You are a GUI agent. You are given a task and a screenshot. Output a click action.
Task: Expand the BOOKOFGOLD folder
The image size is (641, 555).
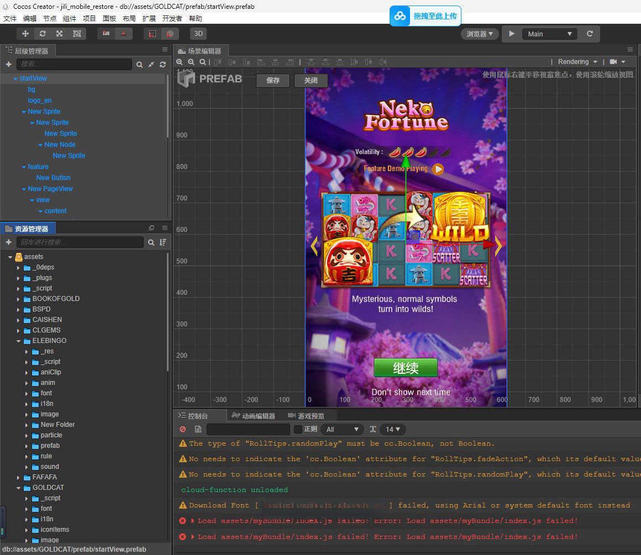pyautogui.click(x=18, y=299)
